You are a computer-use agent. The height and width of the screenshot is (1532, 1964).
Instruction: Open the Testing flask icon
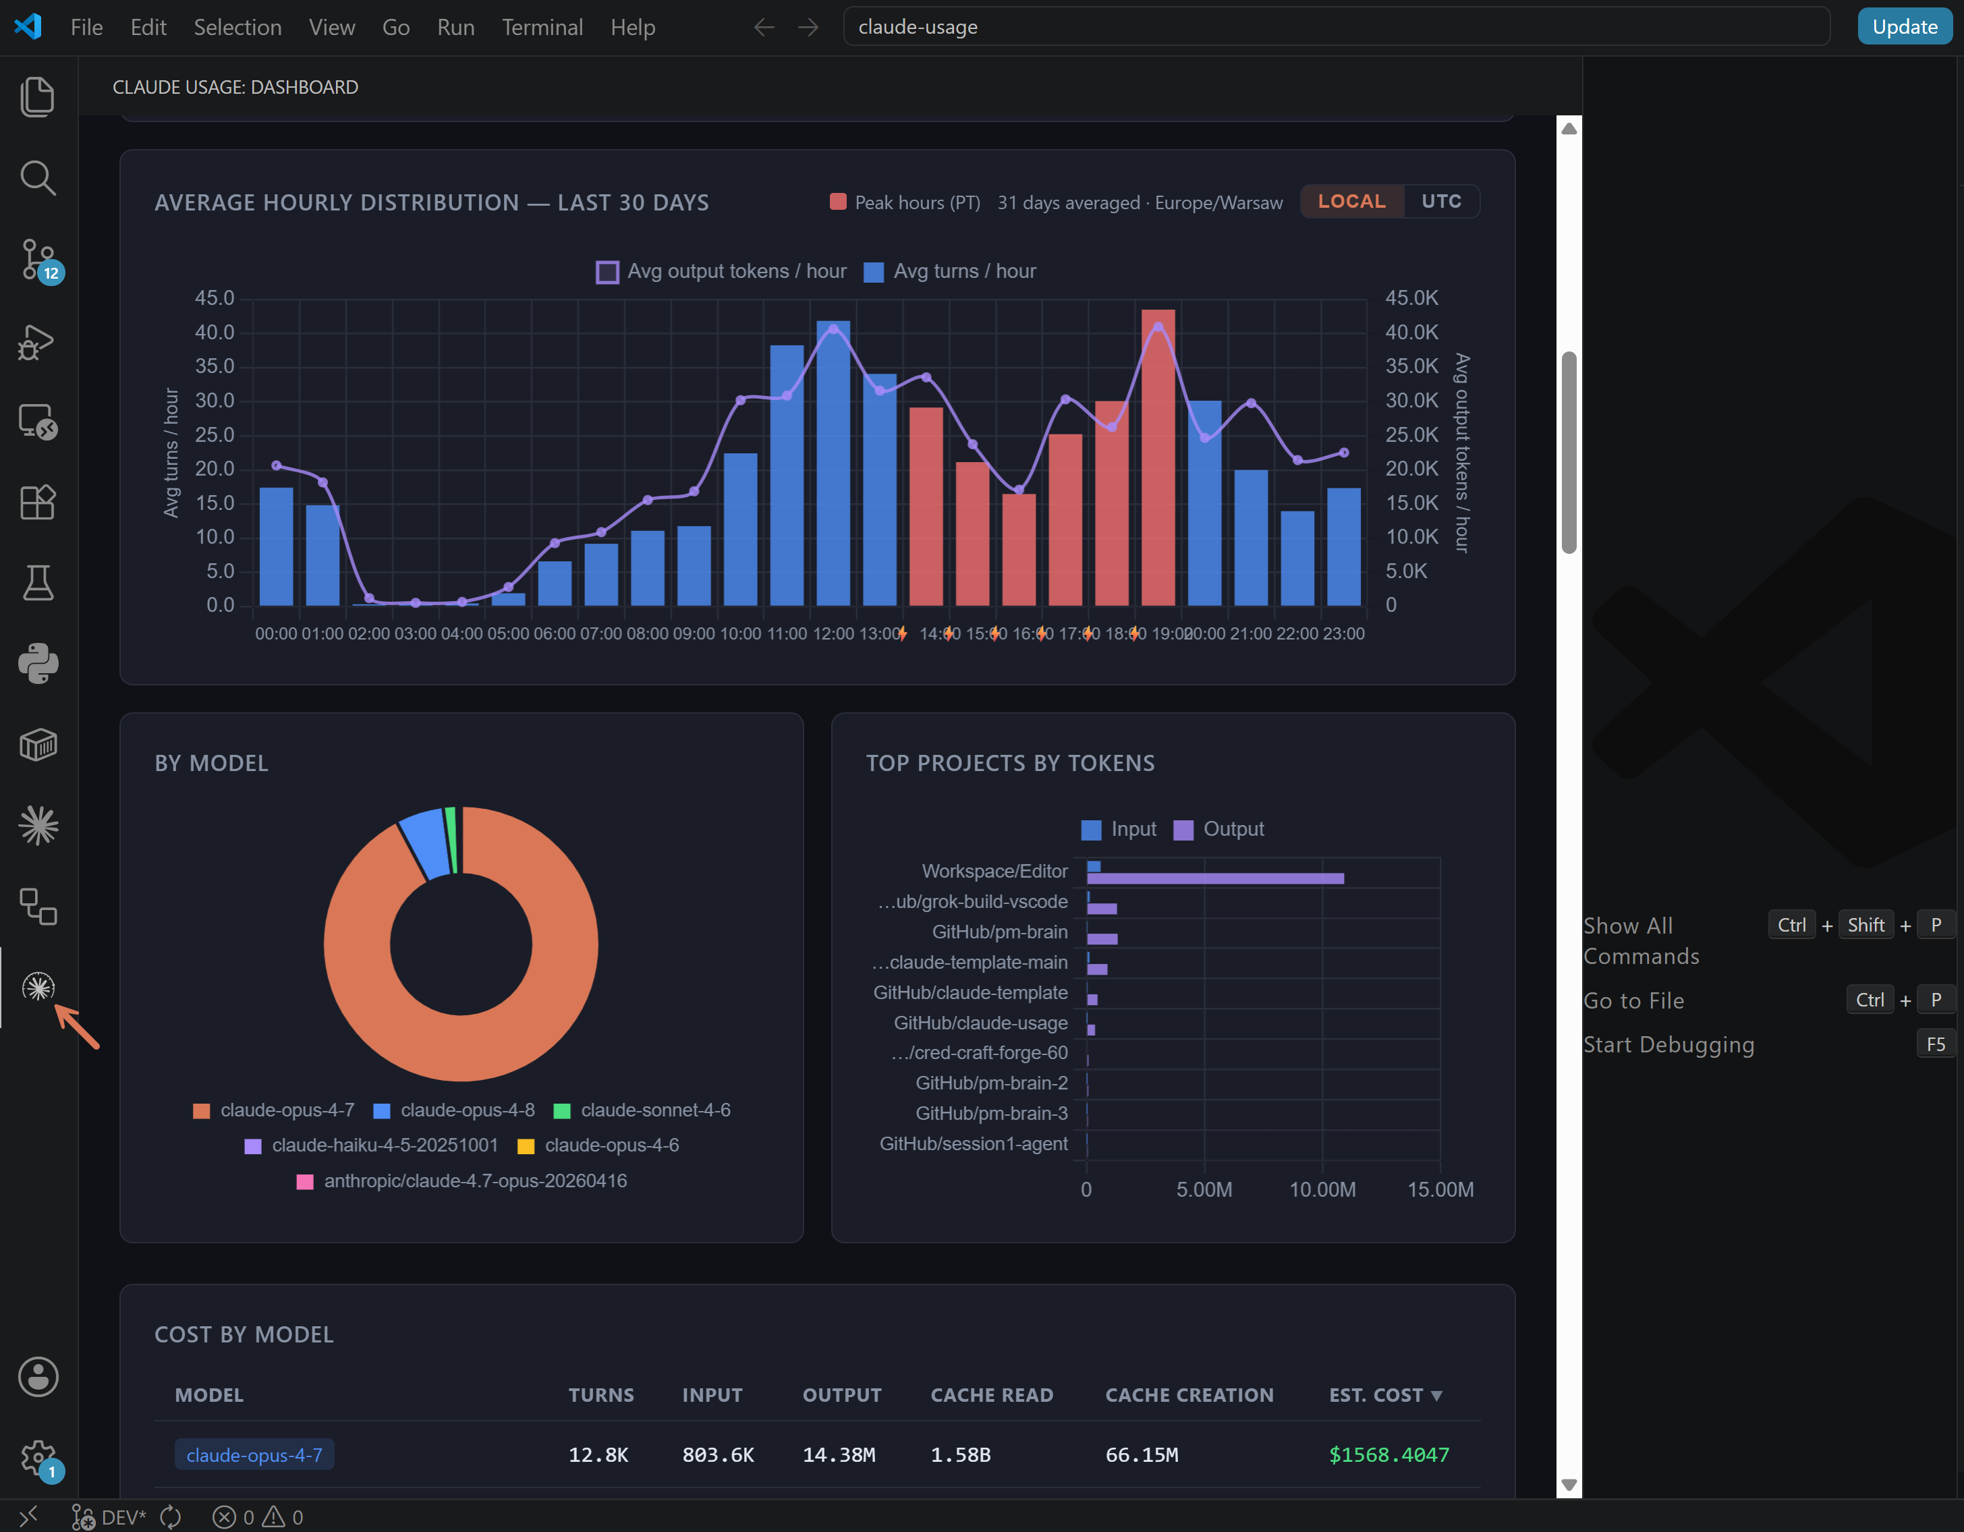pyautogui.click(x=38, y=583)
